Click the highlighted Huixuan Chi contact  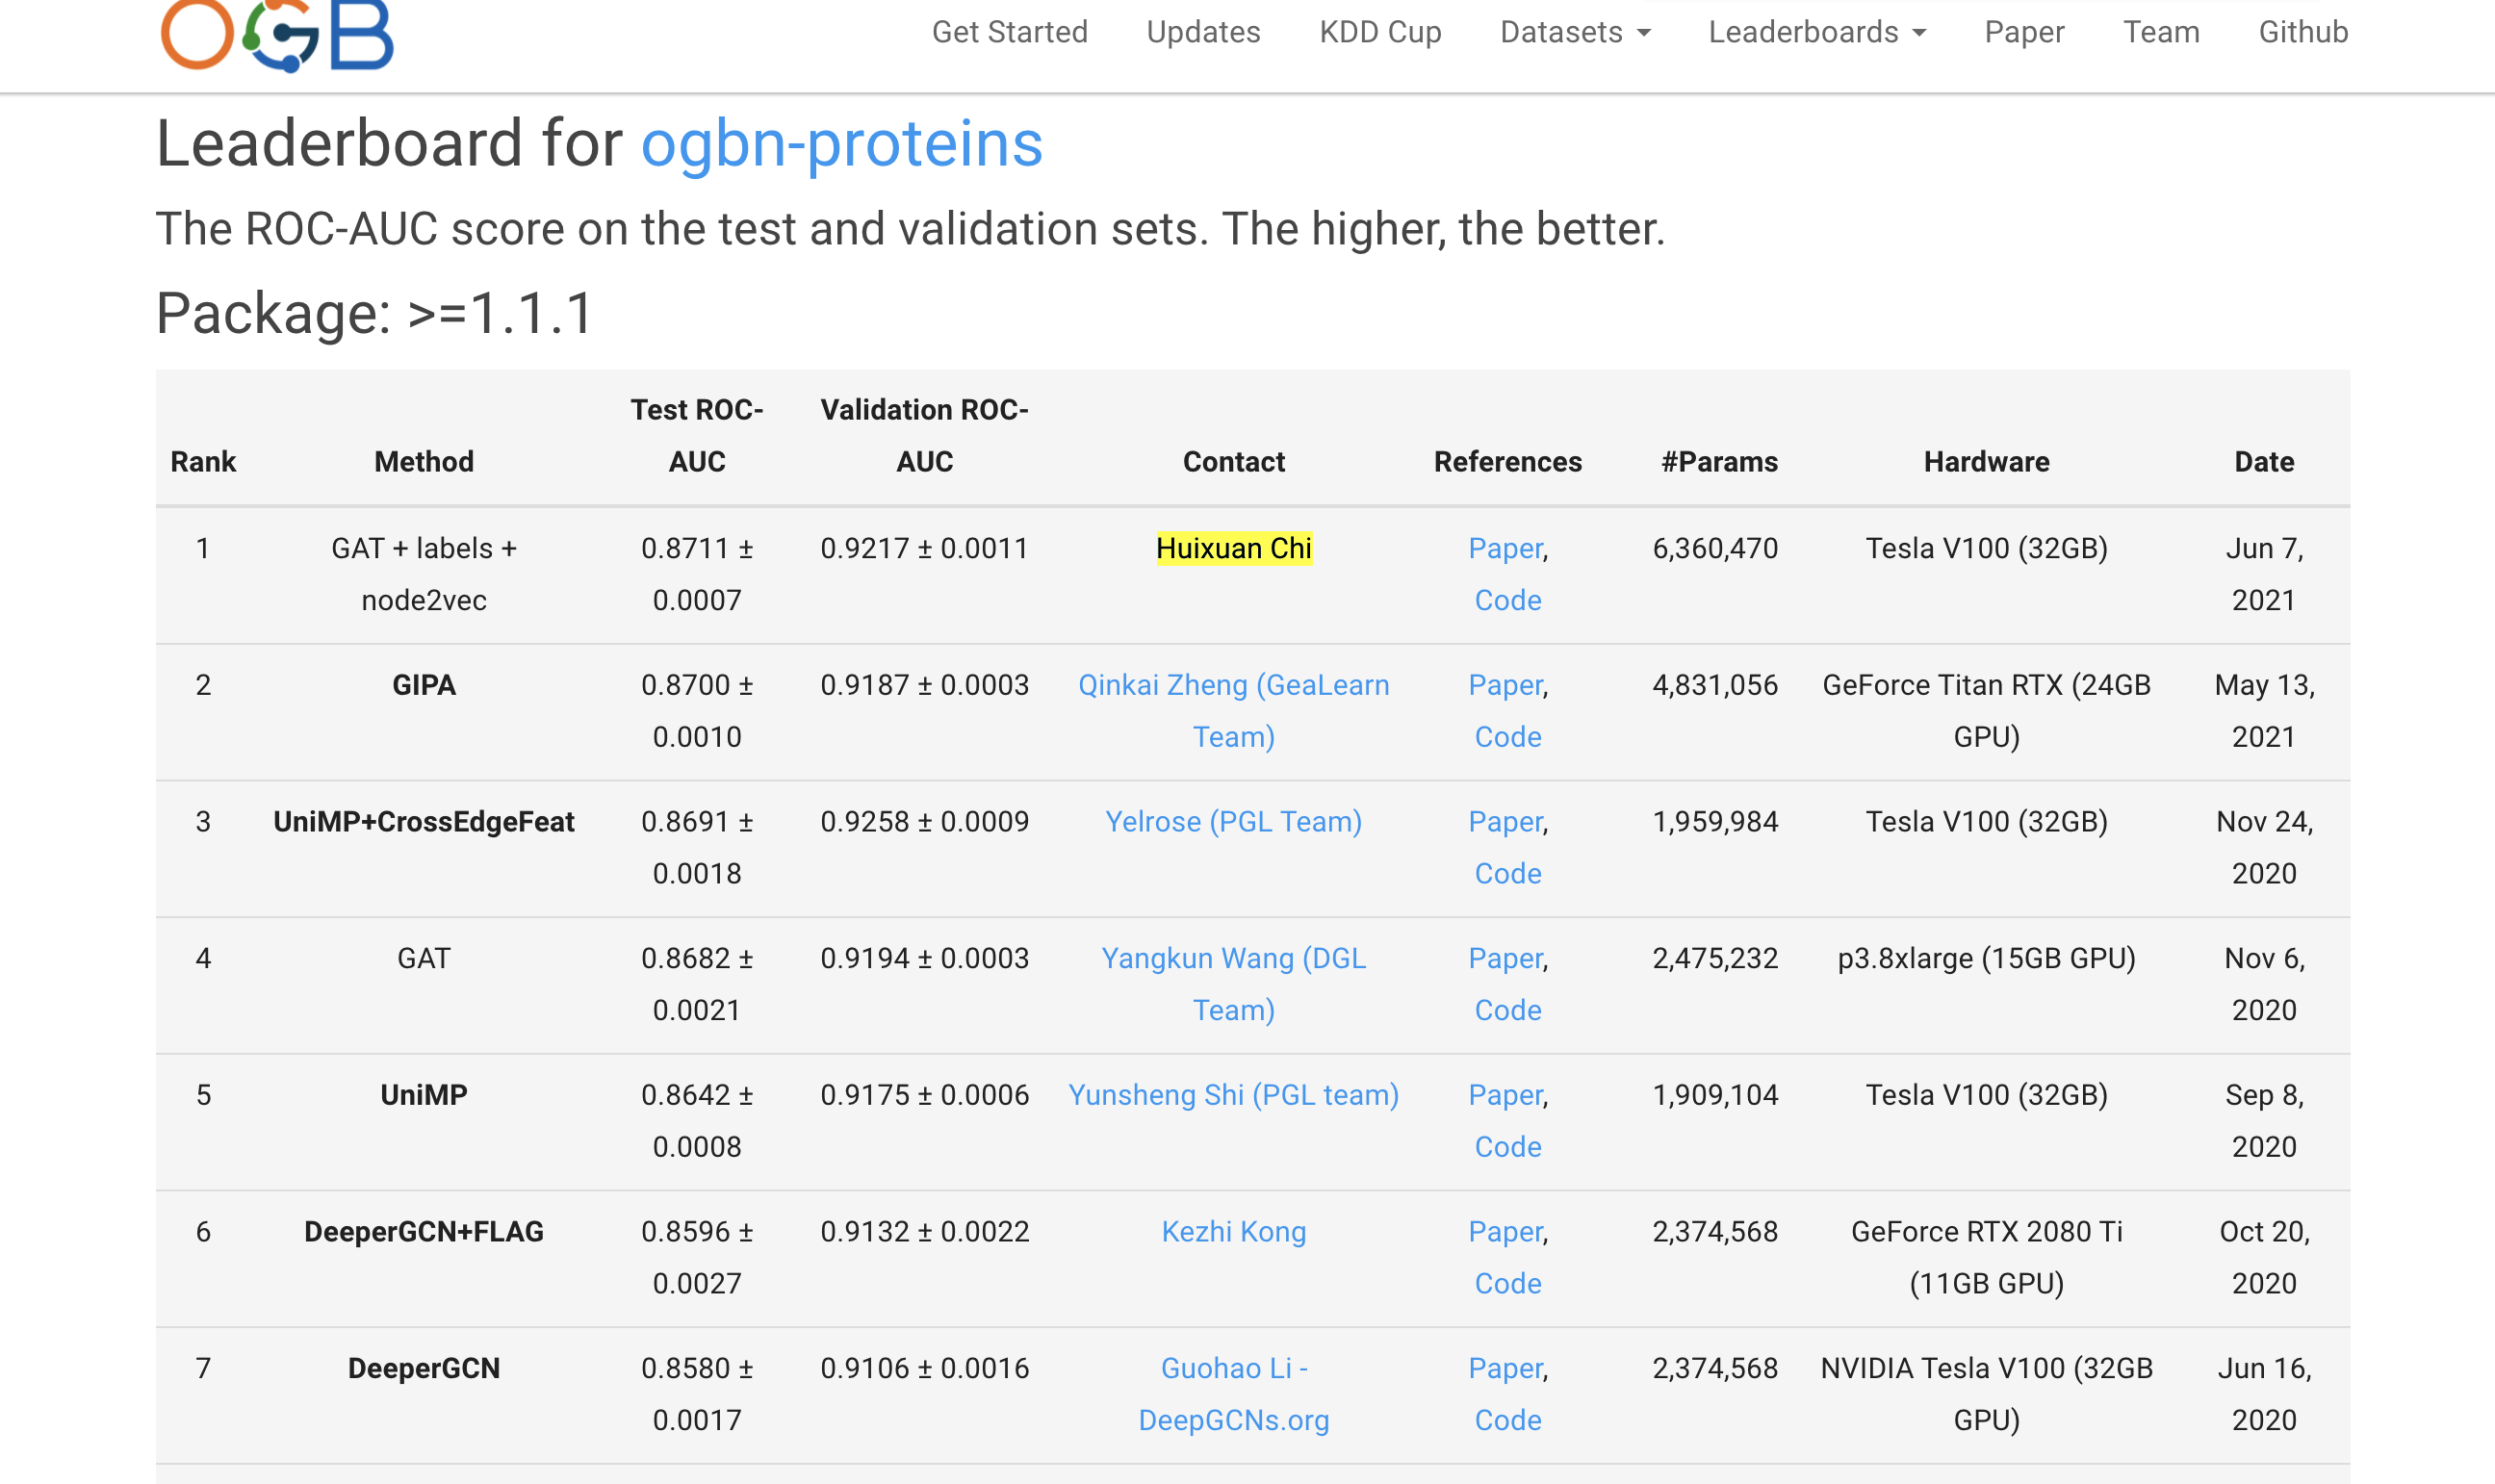(x=1233, y=548)
